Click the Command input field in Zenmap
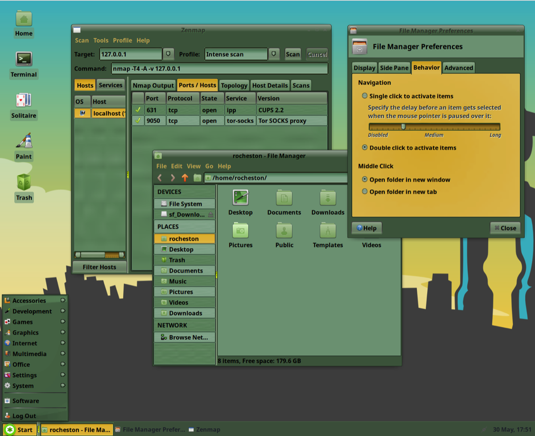535x436 pixels. coord(218,69)
